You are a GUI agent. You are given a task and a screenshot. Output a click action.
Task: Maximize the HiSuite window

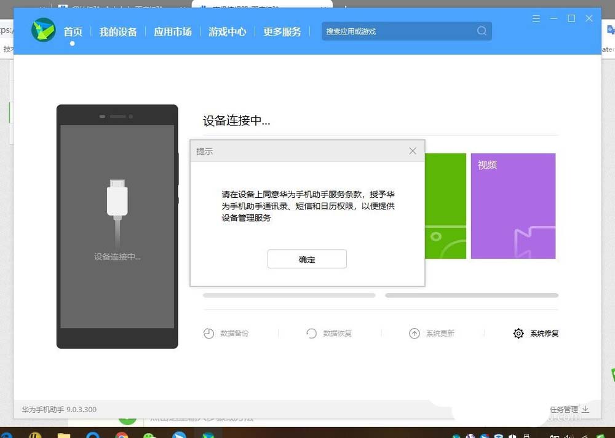571,18
